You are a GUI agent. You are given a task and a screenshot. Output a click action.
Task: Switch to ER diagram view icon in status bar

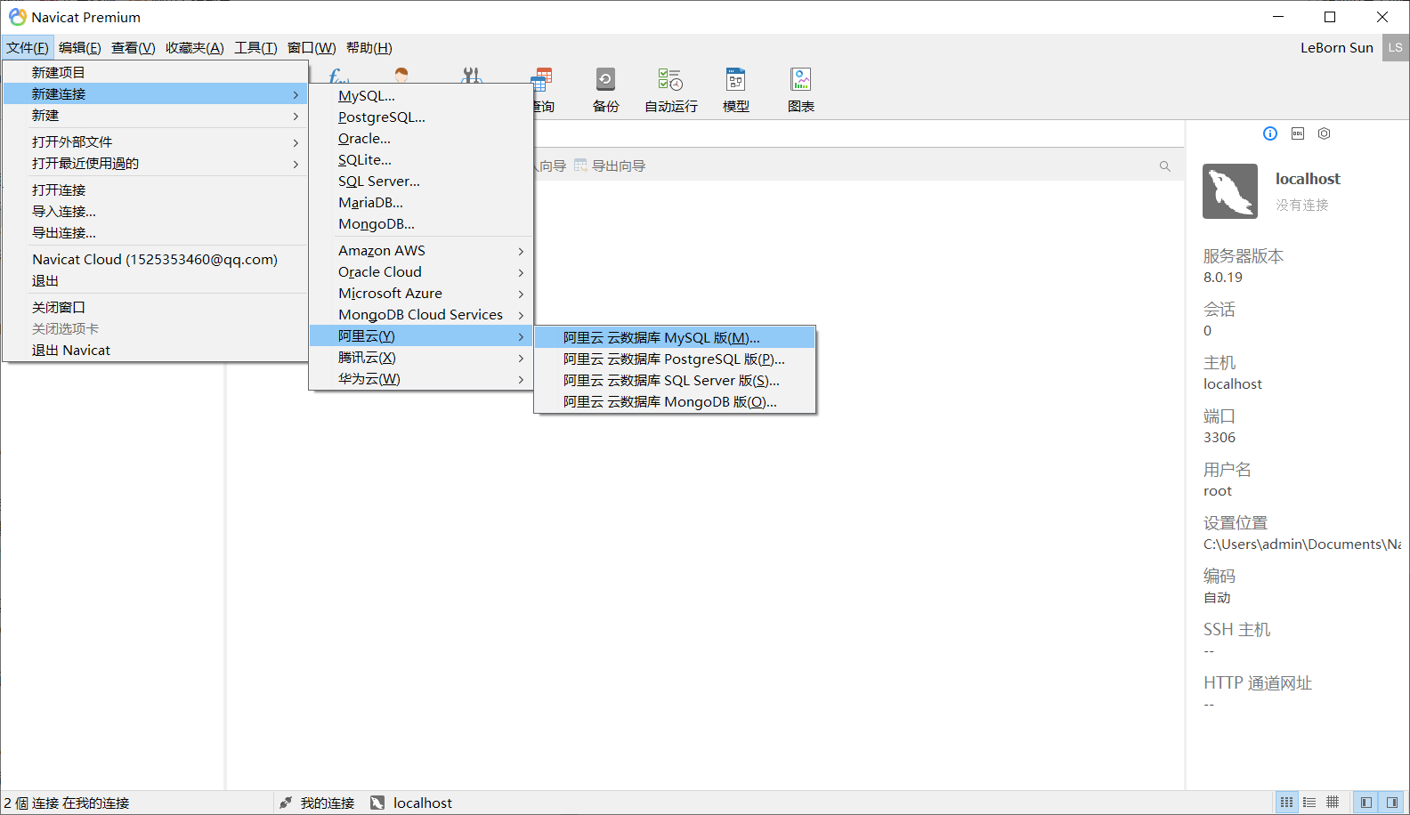coord(1333,803)
